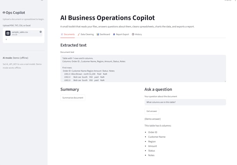The height and width of the screenshot is (165, 237).
Task: Click the sample_sales.csv file icon
Action: pyautogui.click(x=8, y=33)
